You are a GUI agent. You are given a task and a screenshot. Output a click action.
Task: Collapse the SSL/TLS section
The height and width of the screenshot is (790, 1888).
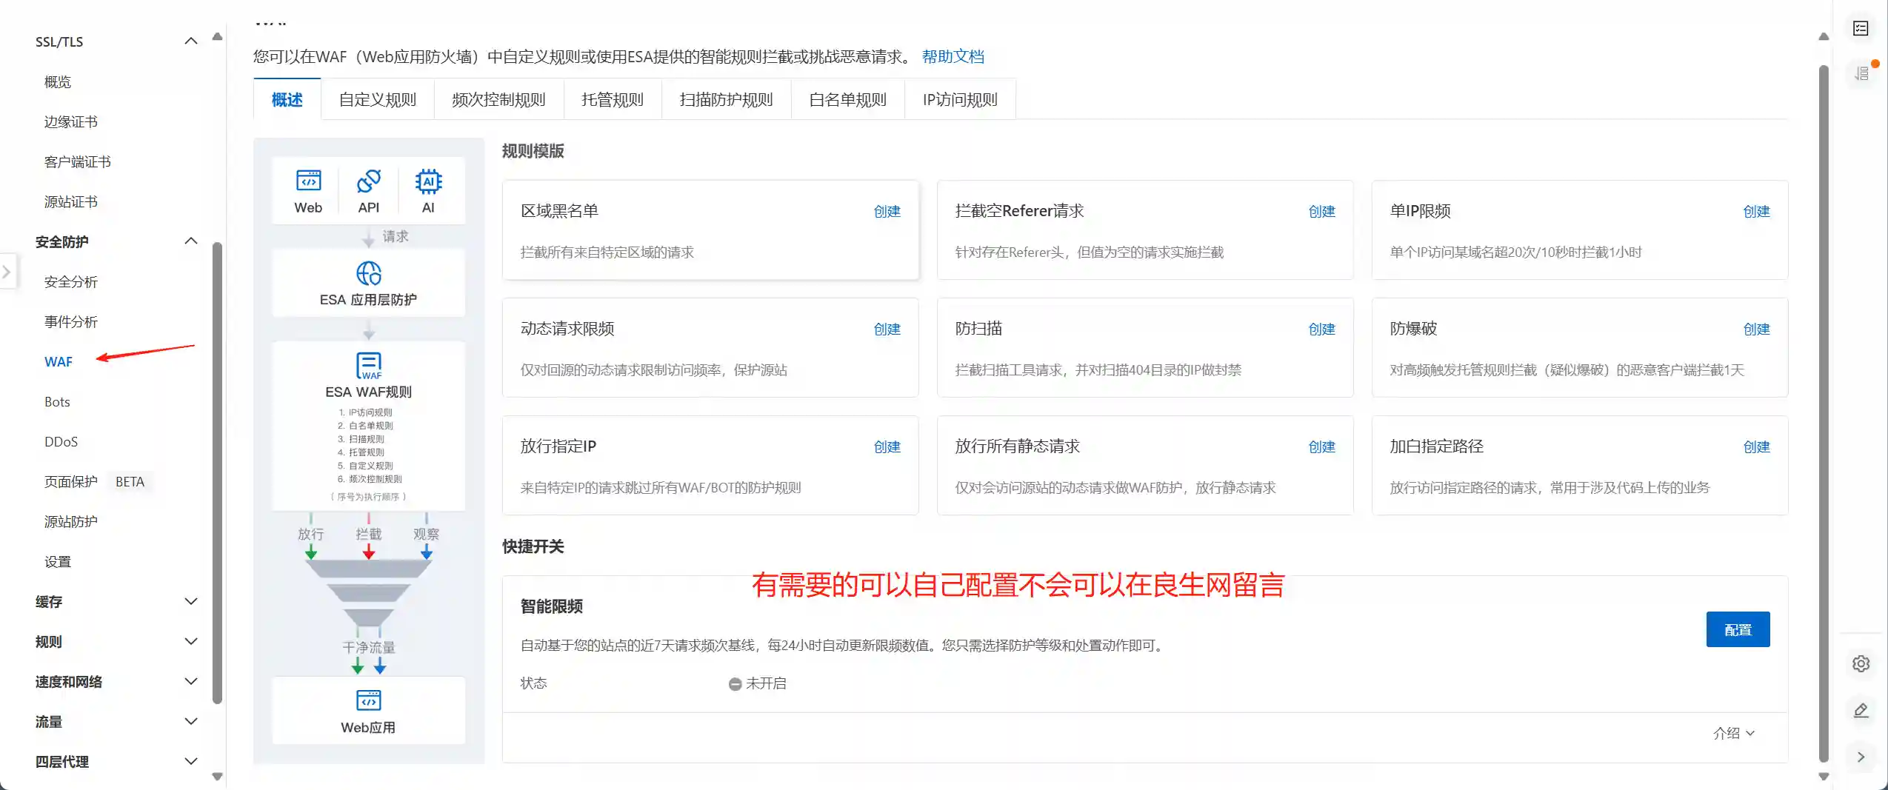pos(191,41)
